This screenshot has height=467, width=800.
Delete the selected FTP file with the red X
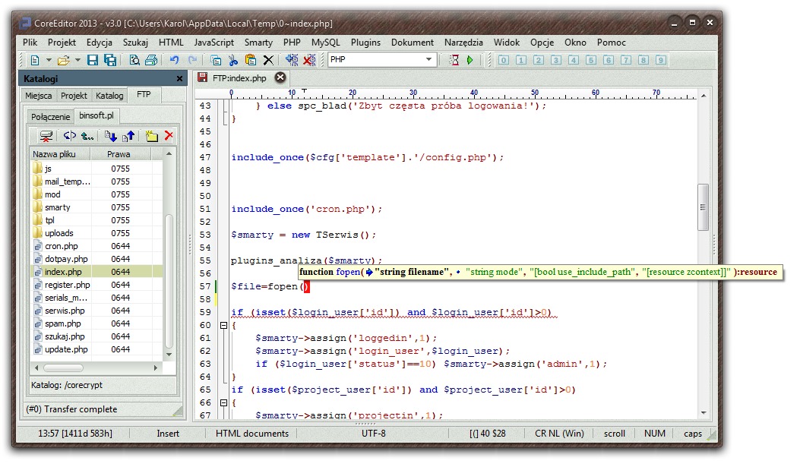pyautogui.click(x=169, y=136)
